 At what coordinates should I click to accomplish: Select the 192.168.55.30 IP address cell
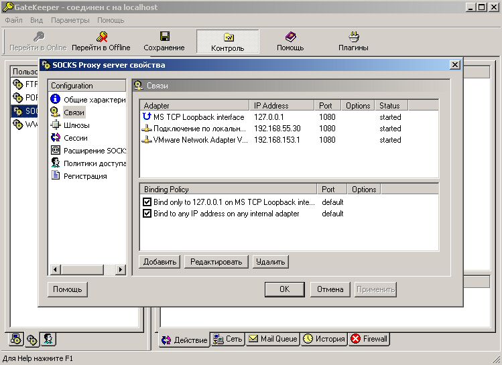277,129
